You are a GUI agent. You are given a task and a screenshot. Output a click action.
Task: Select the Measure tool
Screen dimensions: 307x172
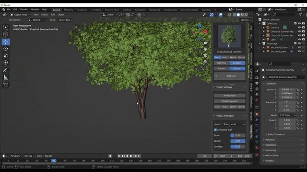6,77
